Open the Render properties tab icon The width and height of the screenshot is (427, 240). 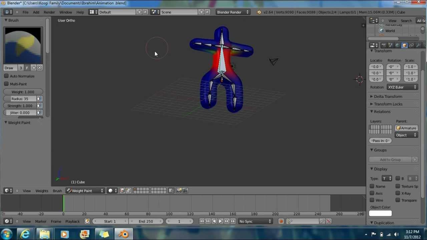click(384, 45)
